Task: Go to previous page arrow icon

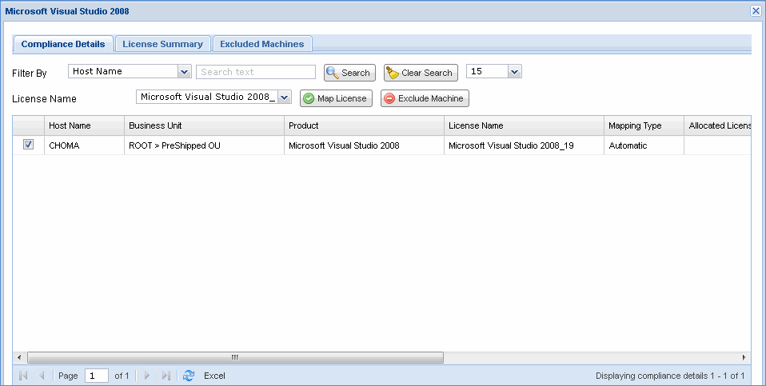Action: pyautogui.click(x=42, y=376)
